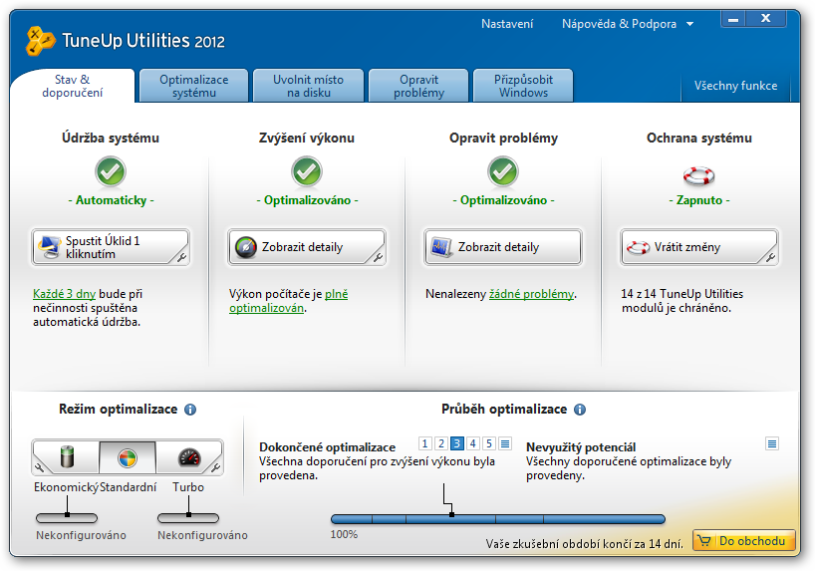815x571 pixels.
Task: Open Každé 3 dny link
Action: tap(64, 294)
